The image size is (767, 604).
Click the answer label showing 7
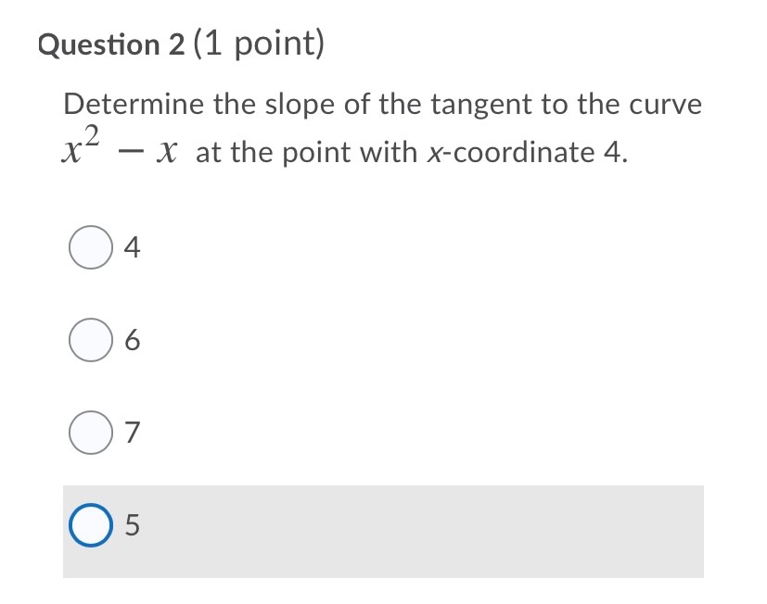(x=132, y=432)
